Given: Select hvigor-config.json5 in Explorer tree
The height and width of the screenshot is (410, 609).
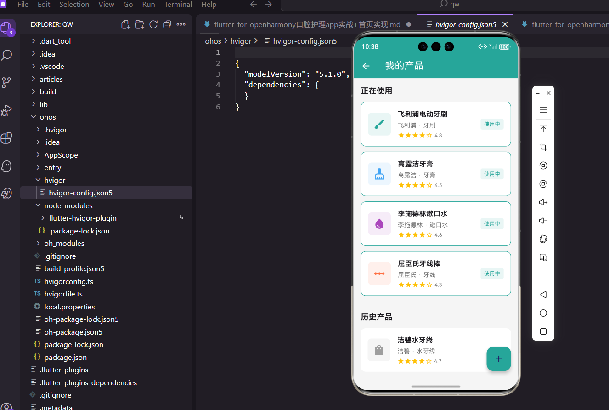Looking at the screenshot, I should [x=106, y=193].
